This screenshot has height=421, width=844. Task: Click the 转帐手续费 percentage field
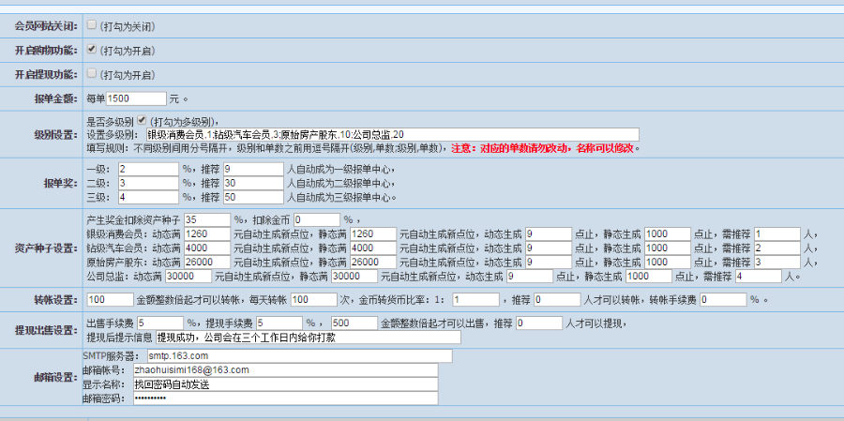[723, 299]
